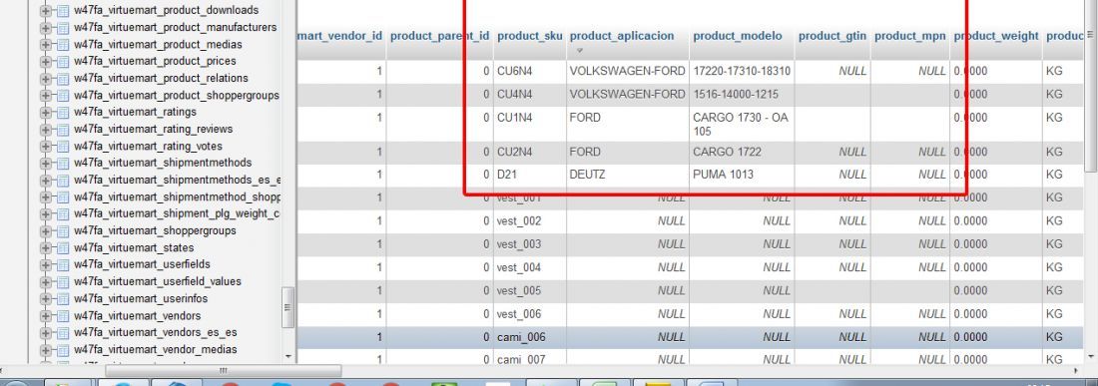Click the vest_004 product_sku cell

(x=529, y=268)
